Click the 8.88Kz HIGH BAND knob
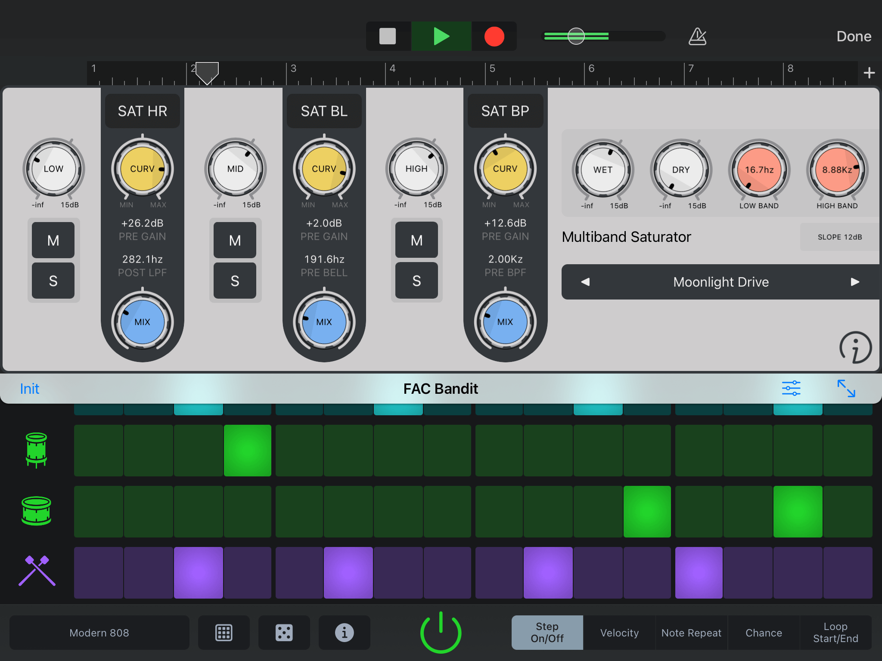This screenshot has height=661, width=882. (837, 170)
